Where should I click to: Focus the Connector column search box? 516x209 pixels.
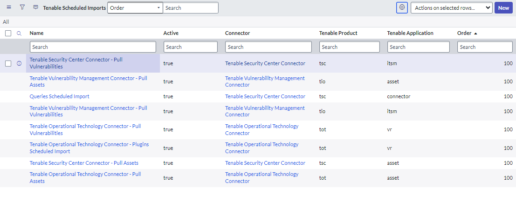click(x=268, y=47)
